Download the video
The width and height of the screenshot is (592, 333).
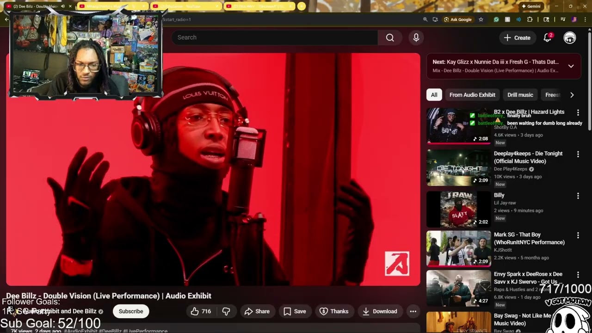pyautogui.click(x=380, y=311)
